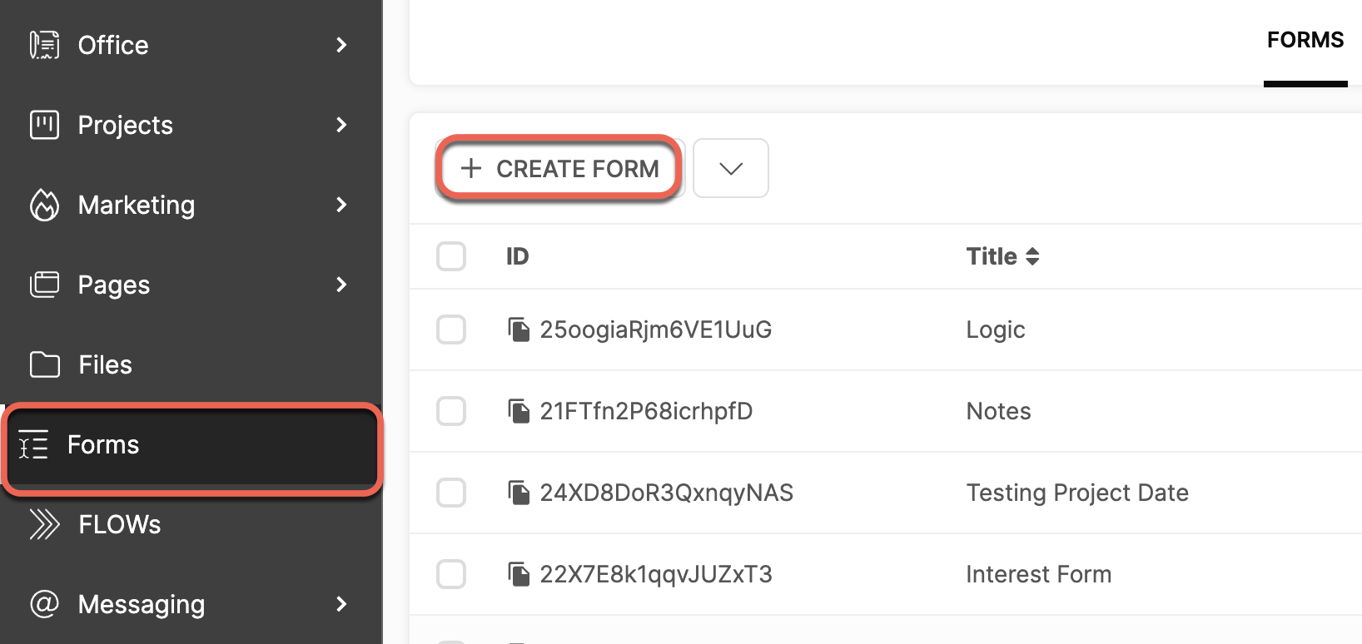1362x644 pixels.
Task: Click form ID 24XD8DoR3QxnqyNAS
Action: pos(666,493)
